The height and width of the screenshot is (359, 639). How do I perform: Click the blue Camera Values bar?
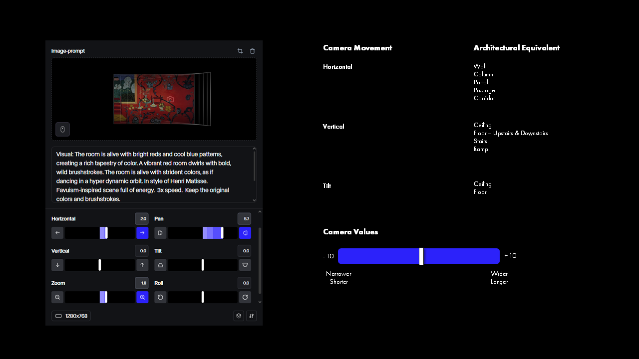pyautogui.click(x=419, y=256)
